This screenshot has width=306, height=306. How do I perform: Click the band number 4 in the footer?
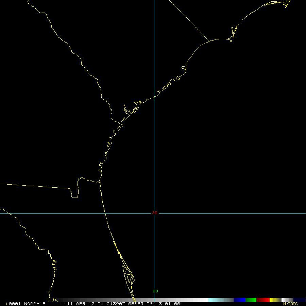[x=62, y=304]
